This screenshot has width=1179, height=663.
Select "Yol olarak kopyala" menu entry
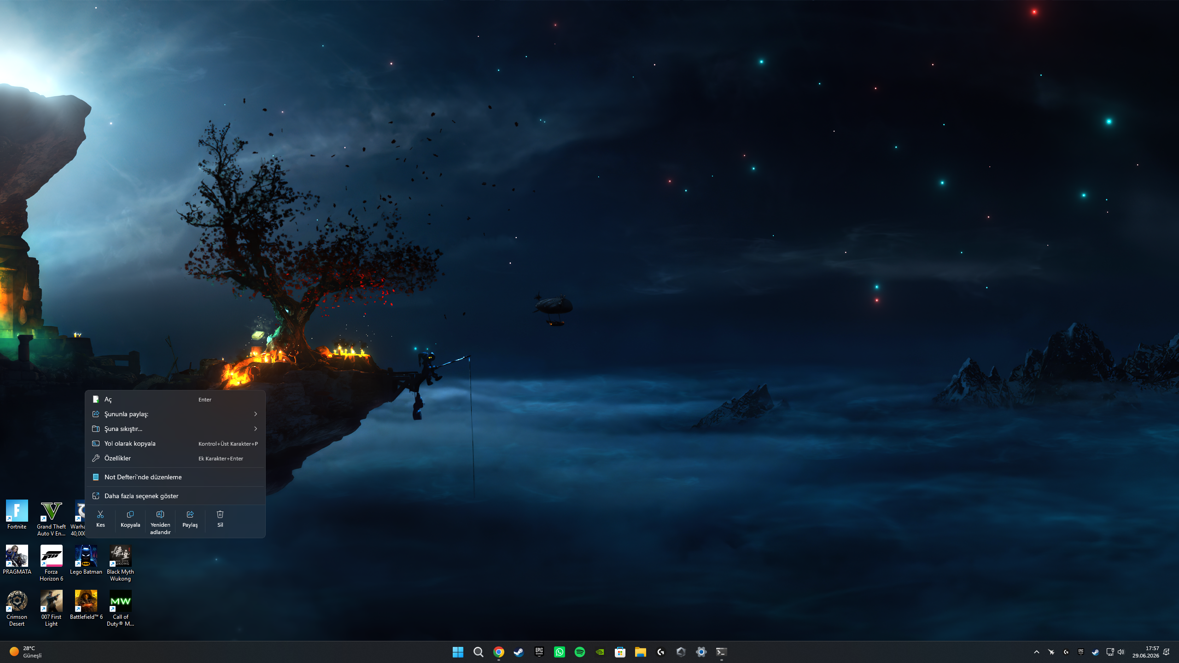[175, 443]
